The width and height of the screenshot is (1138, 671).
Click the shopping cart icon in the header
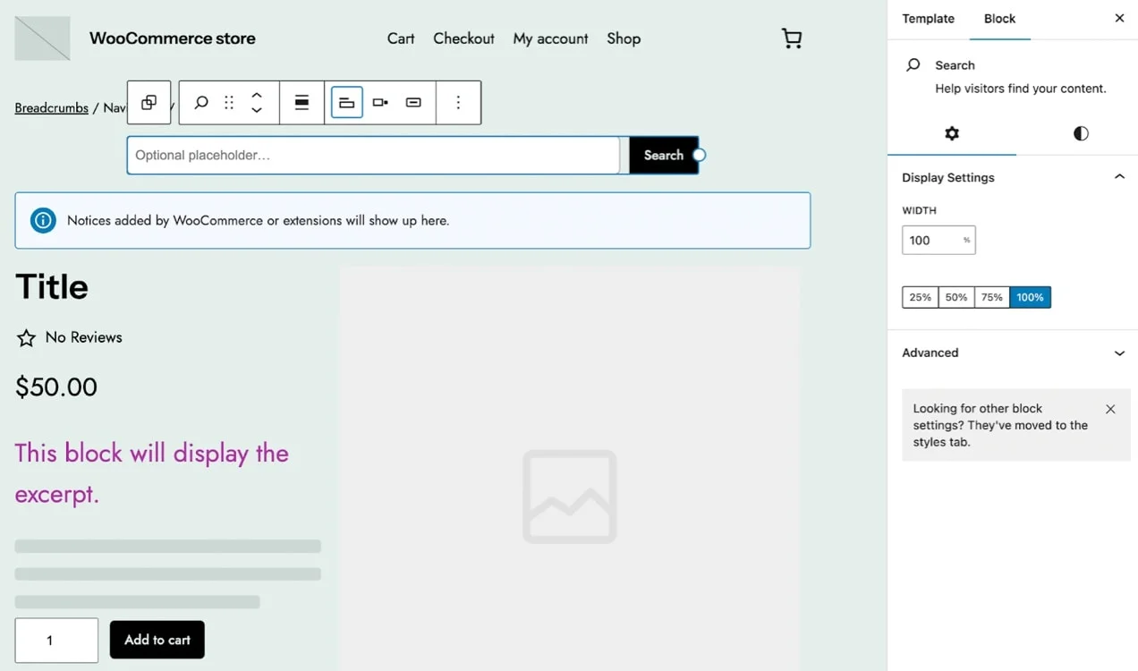791,38
